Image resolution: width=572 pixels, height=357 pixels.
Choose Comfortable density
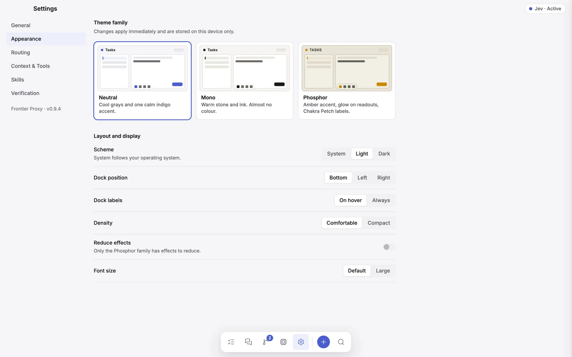pos(342,223)
